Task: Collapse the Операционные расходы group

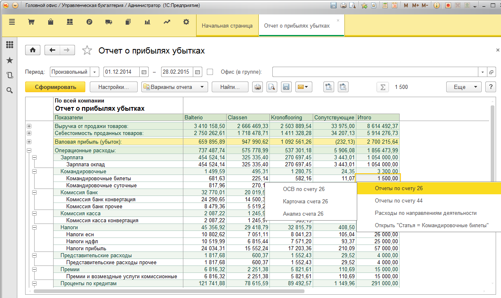Action: (29, 151)
